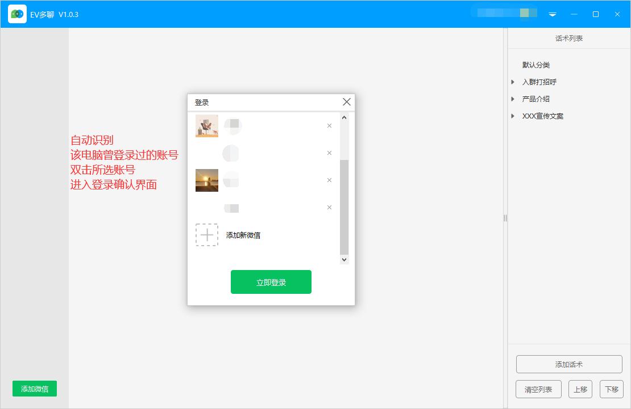The height and width of the screenshot is (409, 631).
Task: Close the 登录 dialog with the X
Action: [x=346, y=102]
